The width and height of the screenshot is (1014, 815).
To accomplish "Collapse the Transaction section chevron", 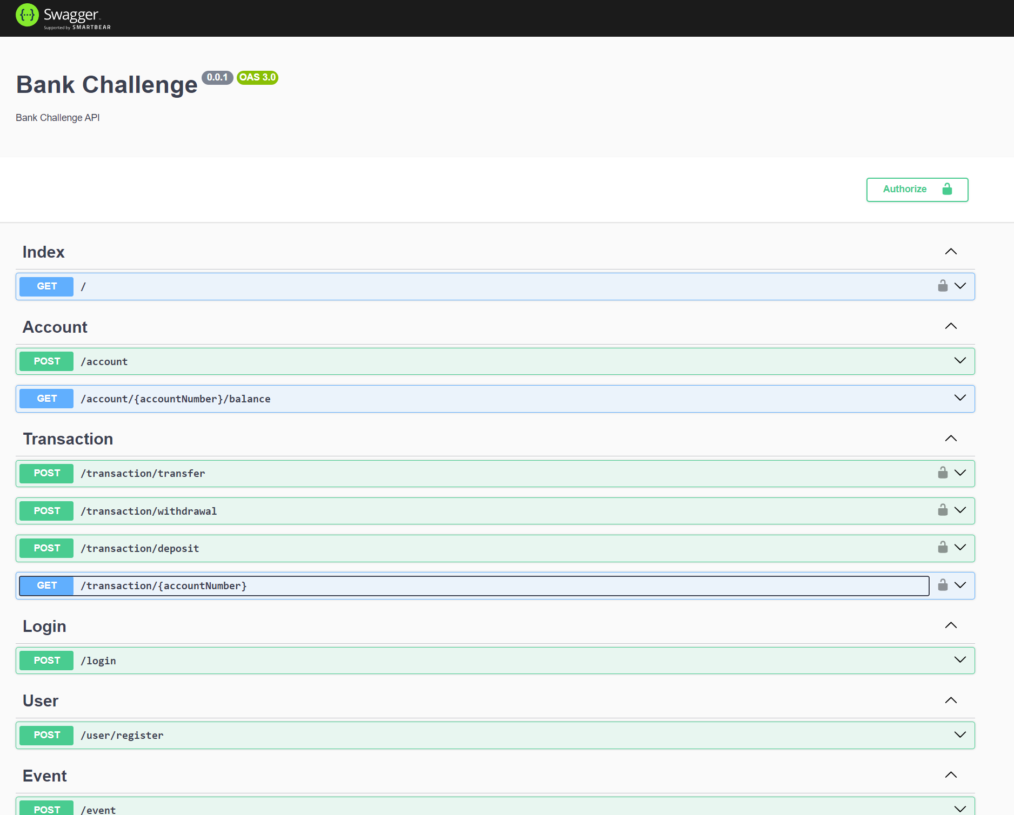I will (951, 439).
